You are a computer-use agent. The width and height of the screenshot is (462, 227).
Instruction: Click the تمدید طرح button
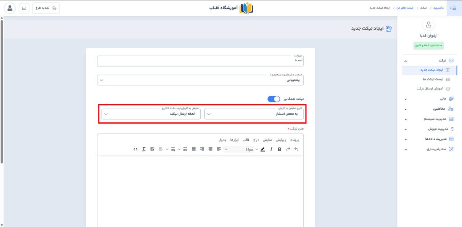pos(46,8)
